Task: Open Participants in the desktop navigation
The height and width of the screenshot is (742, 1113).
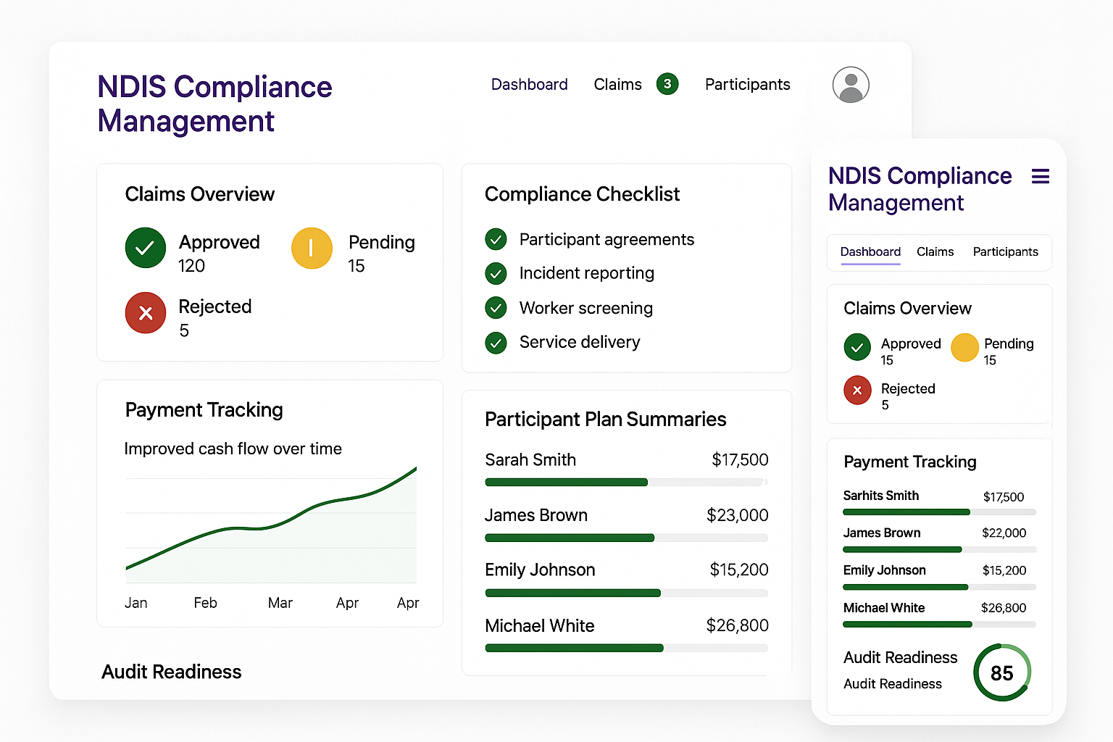Action: tap(747, 85)
